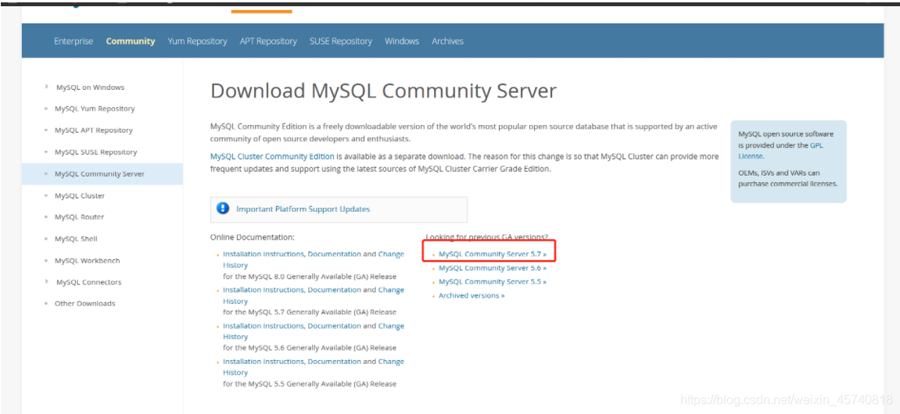This screenshot has width=900, height=414.
Task: Click the MySQL Community Server 5.7 link
Action: tap(493, 253)
